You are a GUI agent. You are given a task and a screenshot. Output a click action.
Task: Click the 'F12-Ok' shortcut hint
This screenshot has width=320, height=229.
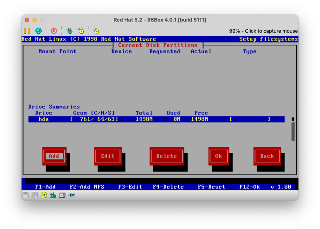[250, 187]
